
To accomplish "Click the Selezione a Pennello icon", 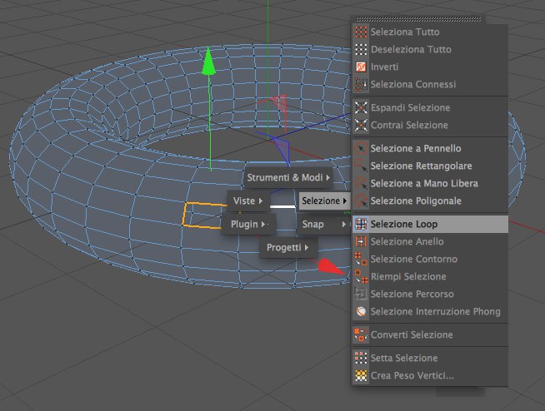I will [x=361, y=149].
